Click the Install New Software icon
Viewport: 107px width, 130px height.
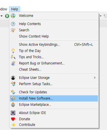(13, 98)
